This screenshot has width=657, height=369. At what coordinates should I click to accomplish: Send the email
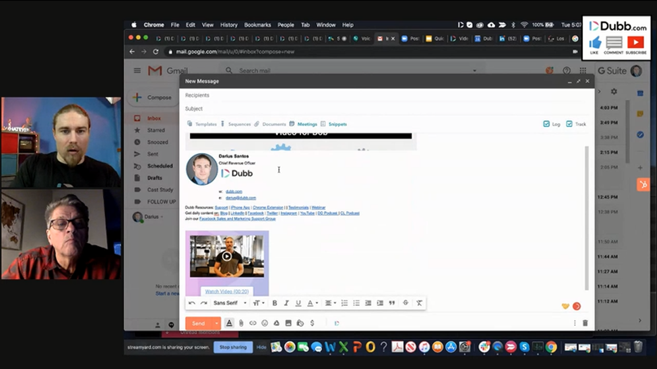click(199, 323)
